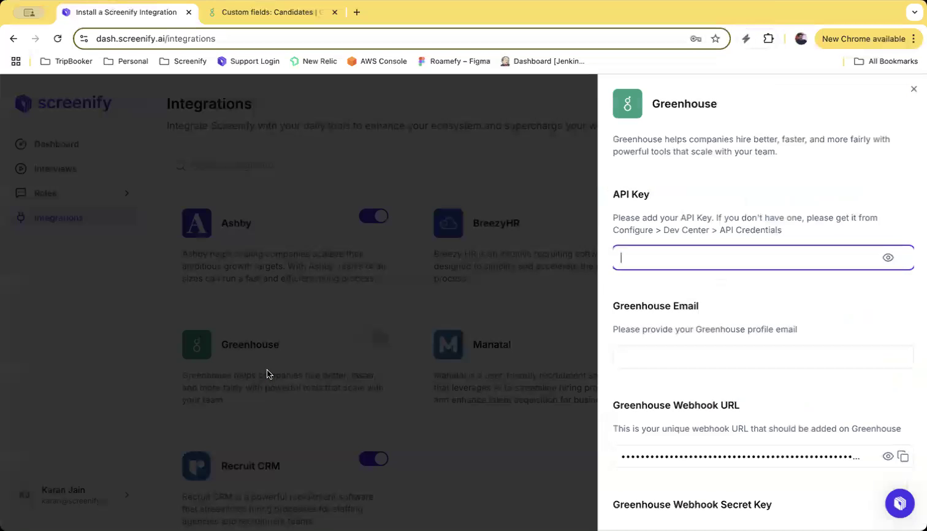Click the Greenhouse card title

(250, 345)
